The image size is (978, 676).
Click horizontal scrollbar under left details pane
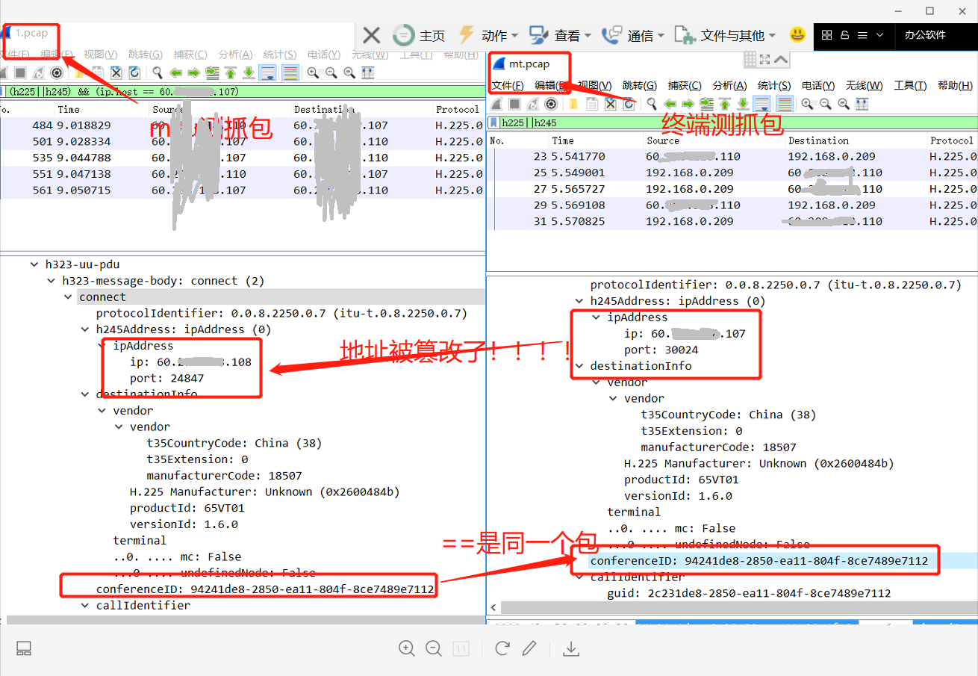pyautogui.click(x=224, y=620)
